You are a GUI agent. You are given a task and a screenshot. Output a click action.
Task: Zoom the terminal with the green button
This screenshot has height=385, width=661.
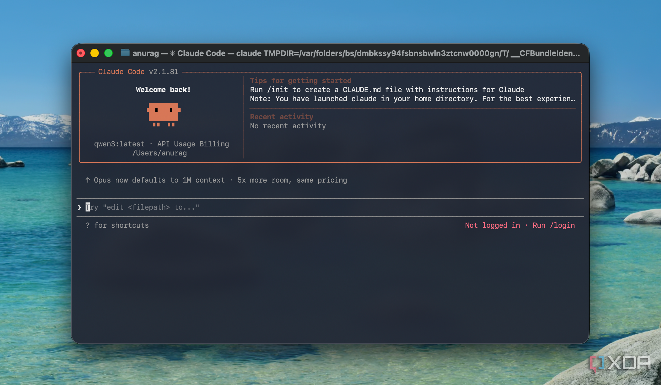108,53
